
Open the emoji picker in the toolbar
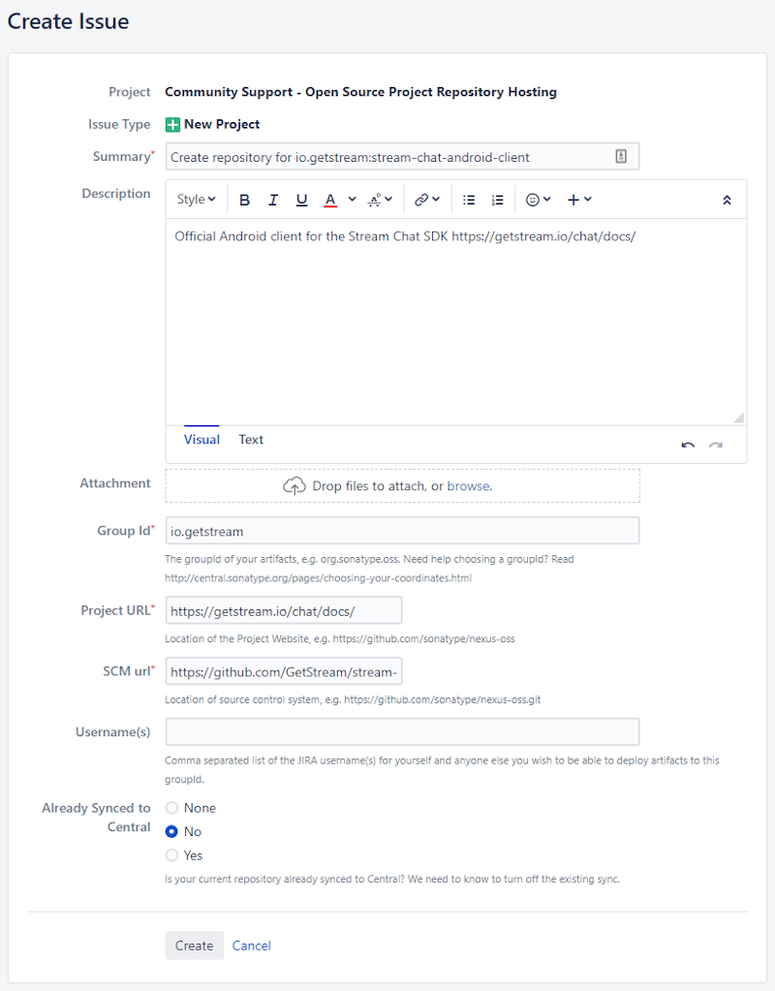point(534,200)
